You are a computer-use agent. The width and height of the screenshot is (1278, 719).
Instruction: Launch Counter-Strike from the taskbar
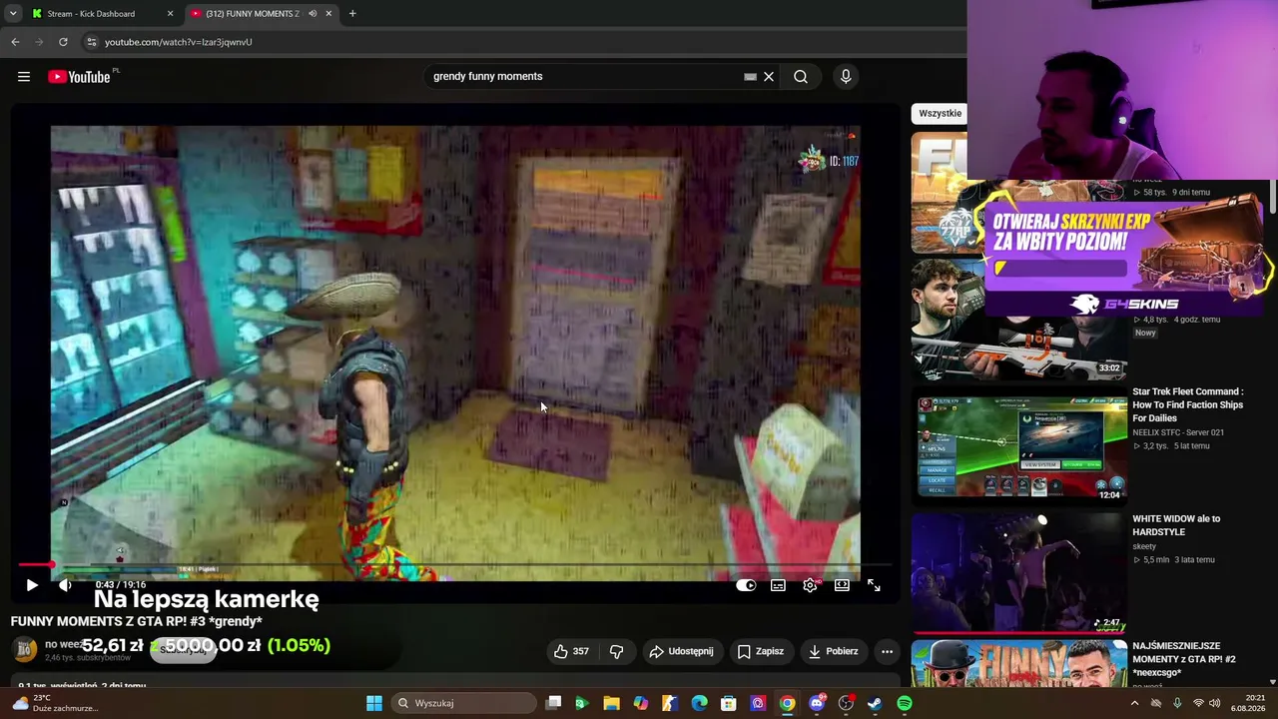point(669,703)
